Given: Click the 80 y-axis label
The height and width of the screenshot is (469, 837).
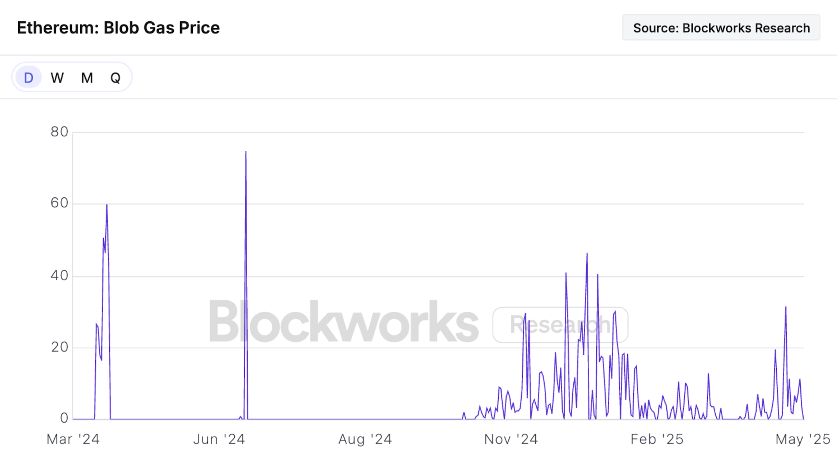Looking at the screenshot, I should [59, 132].
